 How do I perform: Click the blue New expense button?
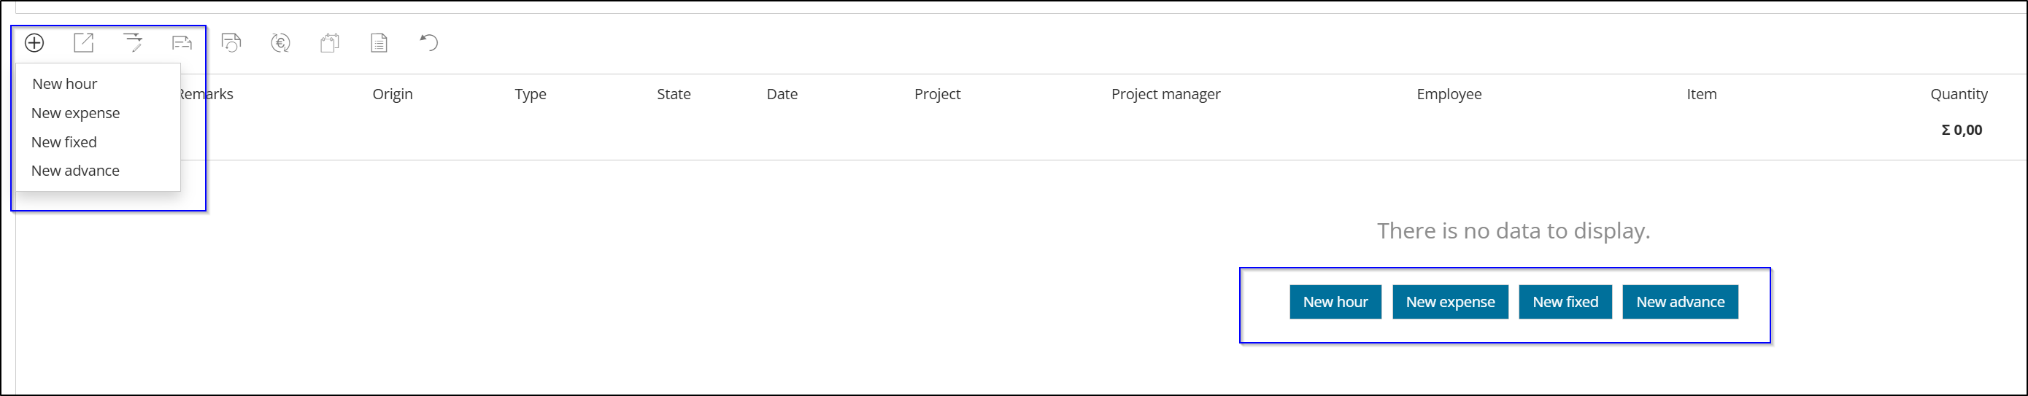tap(1450, 301)
